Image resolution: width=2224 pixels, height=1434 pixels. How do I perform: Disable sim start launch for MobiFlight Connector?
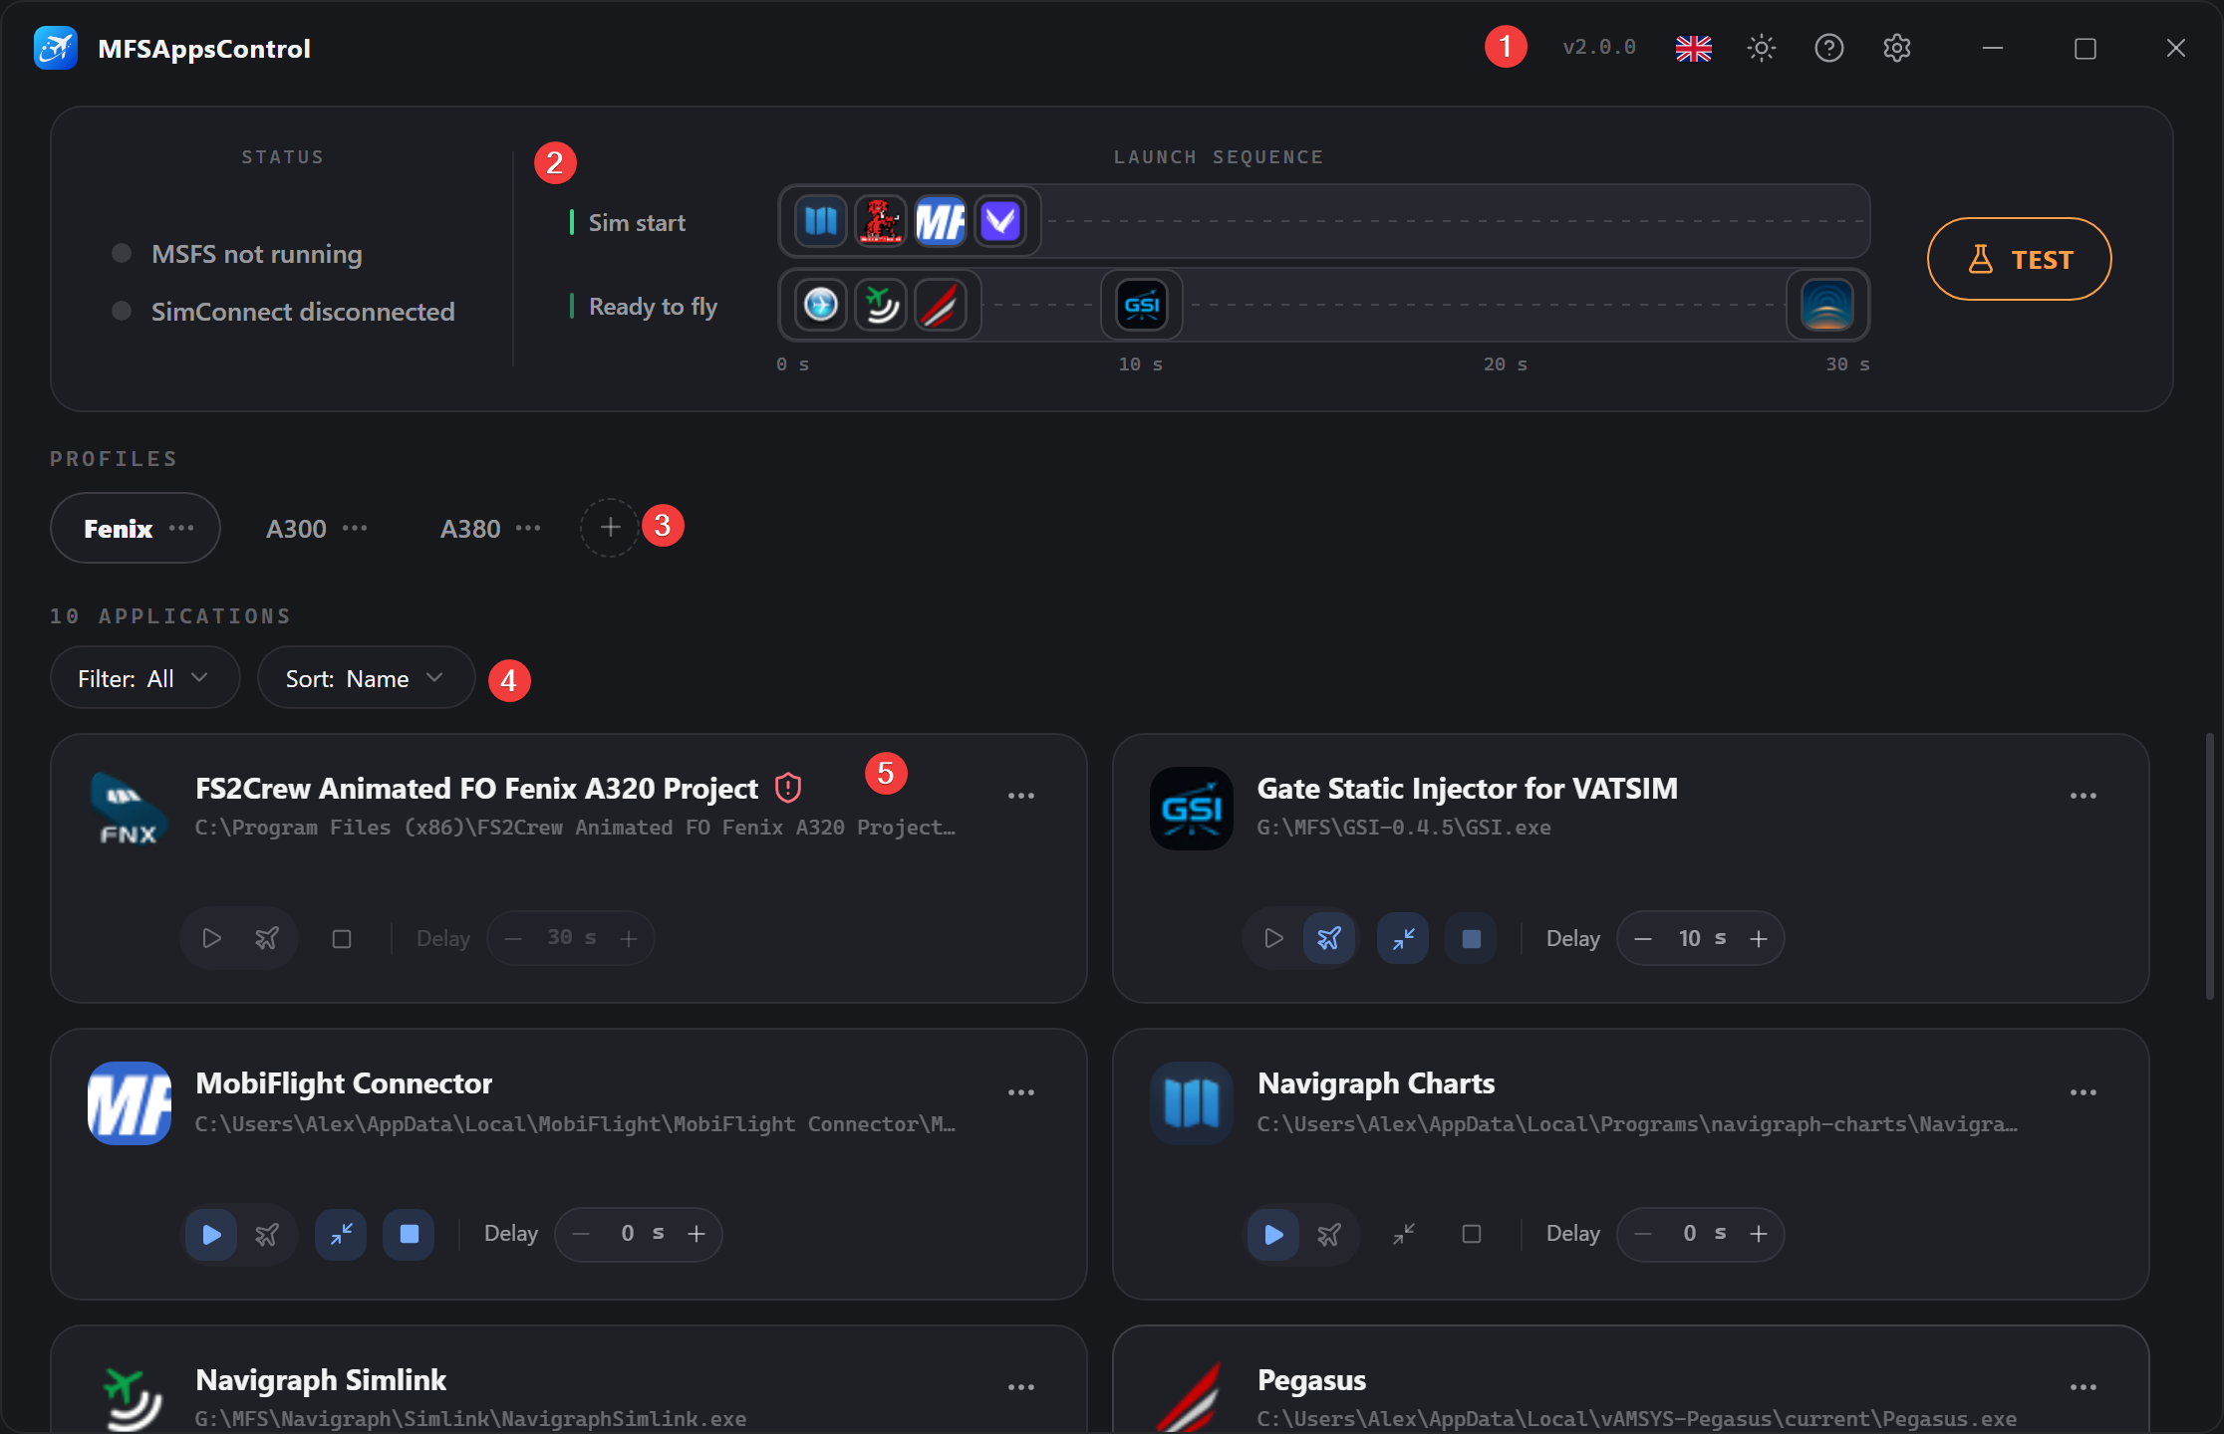pyautogui.click(x=211, y=1235)
